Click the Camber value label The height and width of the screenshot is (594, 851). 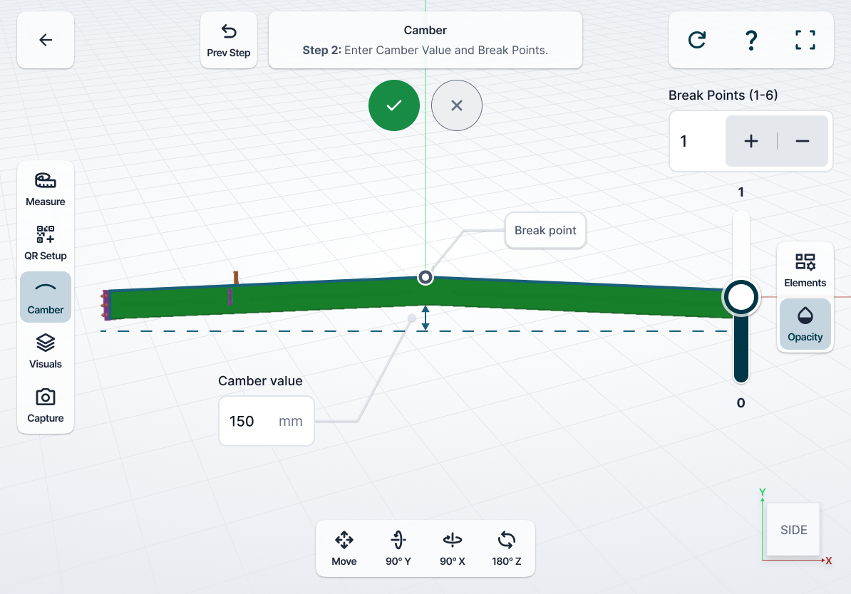[261, 381]
